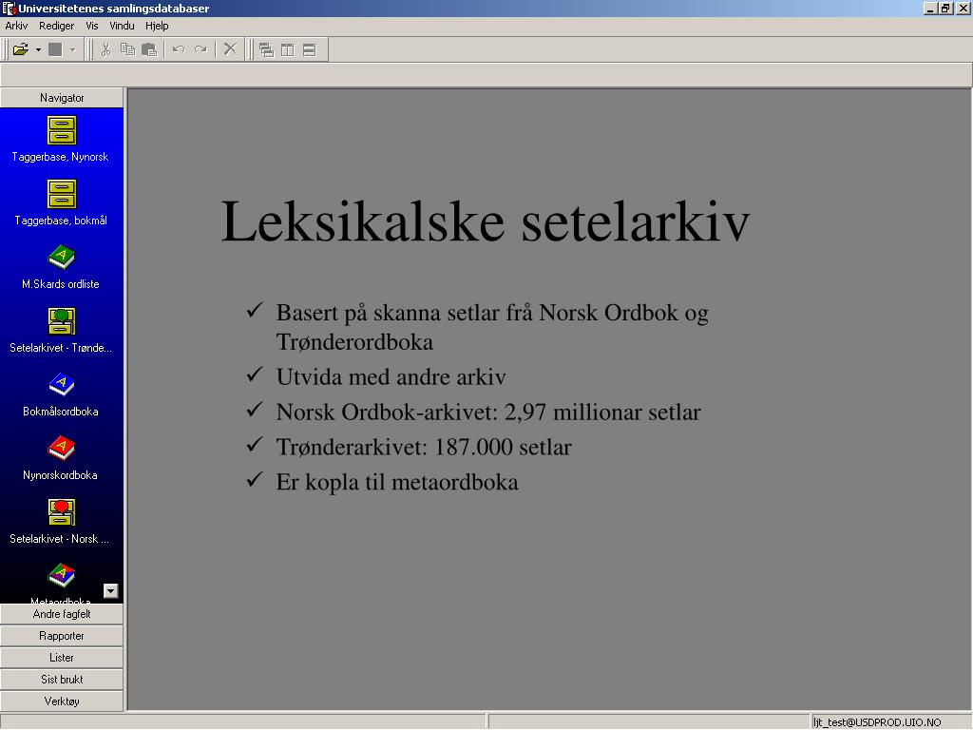This screenshot has height=730, width=973.
Task: Click the gray square save toolbar icon
Action: point(55,49)
